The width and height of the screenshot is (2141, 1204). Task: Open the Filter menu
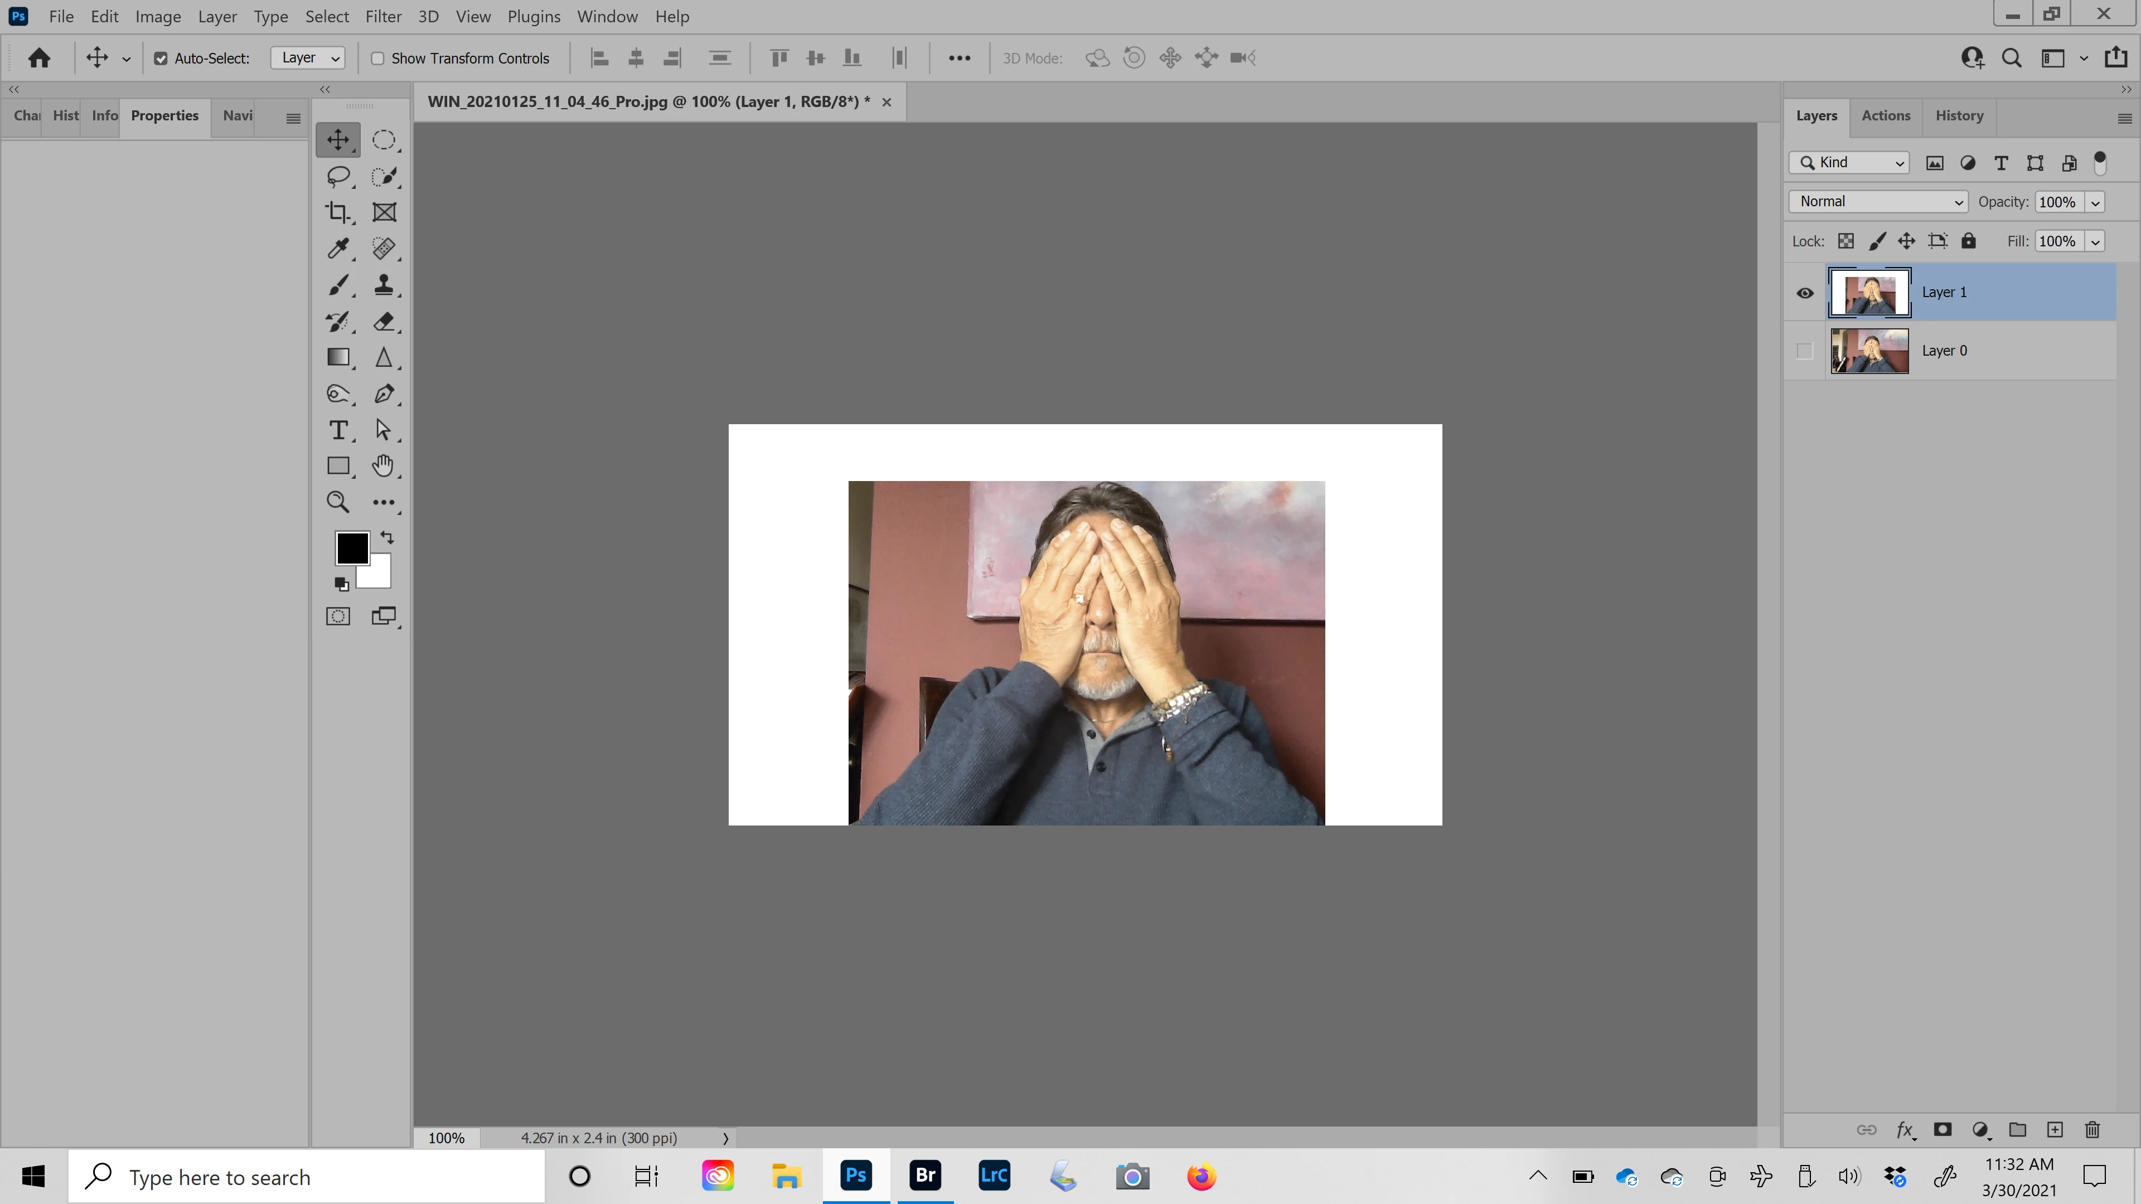pyautogui.click(x=383, y=17)
